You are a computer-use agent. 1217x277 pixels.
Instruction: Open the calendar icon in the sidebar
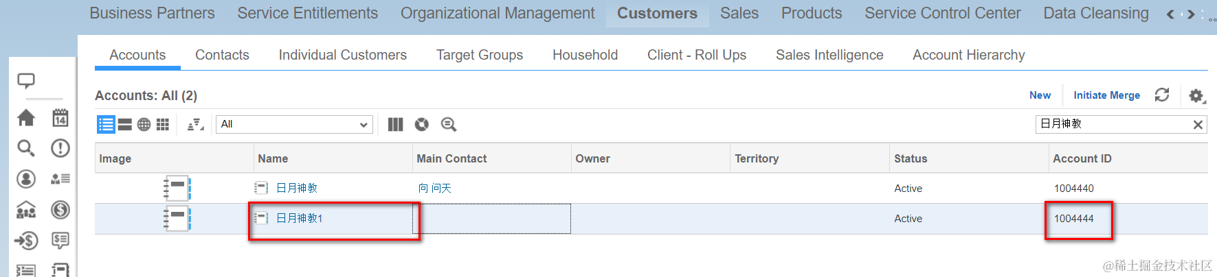(x=60, y=118)
